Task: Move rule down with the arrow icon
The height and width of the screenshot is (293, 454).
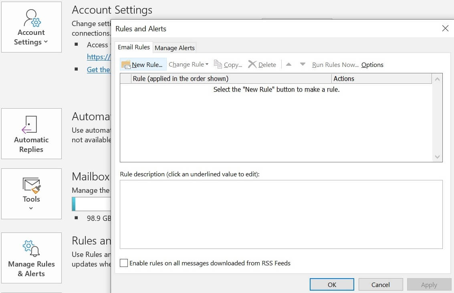Action: click(303, 64)
